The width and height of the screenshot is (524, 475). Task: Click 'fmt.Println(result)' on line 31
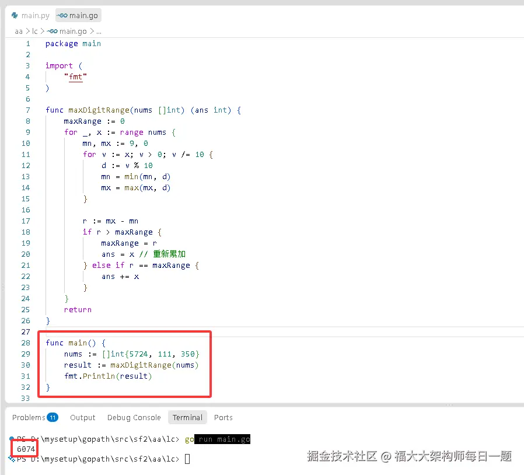[108, 376]
